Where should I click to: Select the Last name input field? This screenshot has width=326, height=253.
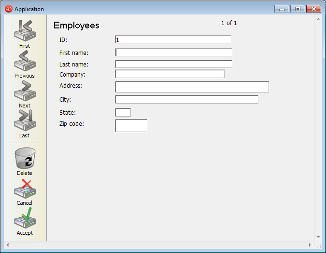pos(173,64)
